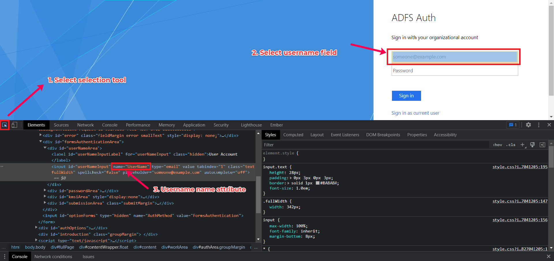
Task: Open the Accessibility pane tab
Action: [445, 135]
